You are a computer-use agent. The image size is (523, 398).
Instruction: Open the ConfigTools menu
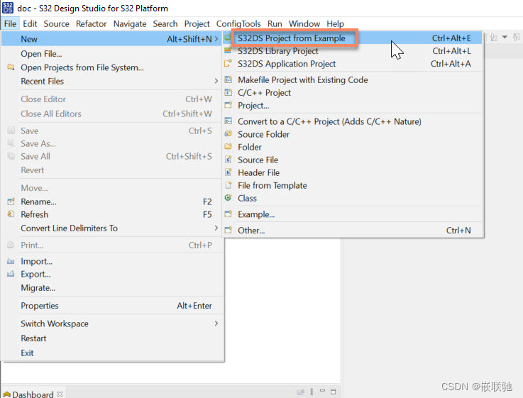coord(238,23)
